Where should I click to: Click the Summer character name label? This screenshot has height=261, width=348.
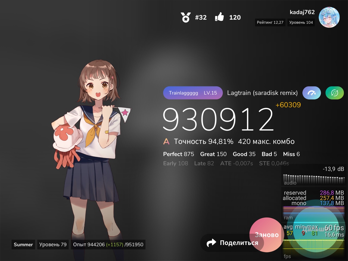click(x=23, y=244)
